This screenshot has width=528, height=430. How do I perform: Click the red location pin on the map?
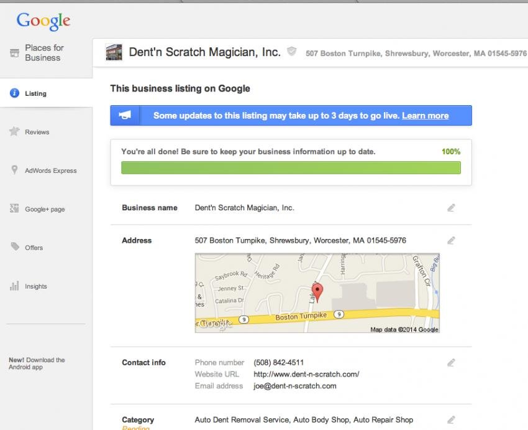[317, 292]
